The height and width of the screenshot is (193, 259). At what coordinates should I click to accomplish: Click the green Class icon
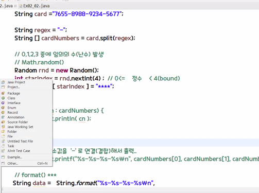coord(3,98)
